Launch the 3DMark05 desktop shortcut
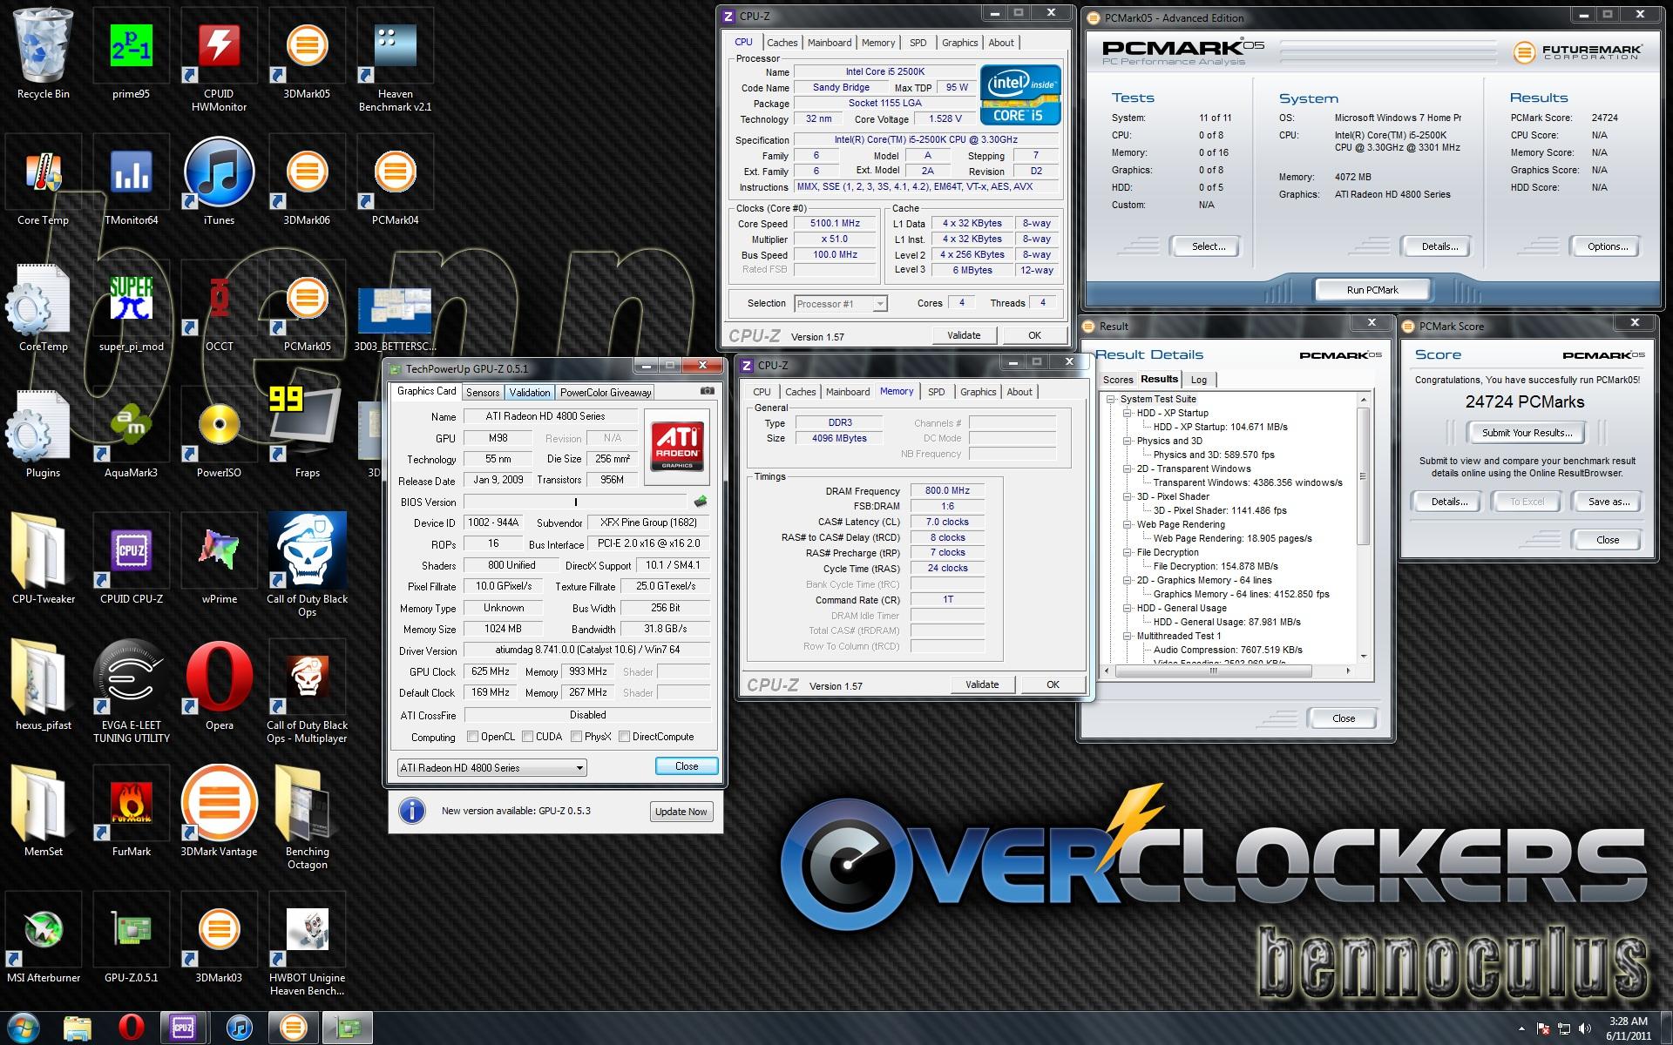The image size is (1673, 1045). [x=307, y=54]
